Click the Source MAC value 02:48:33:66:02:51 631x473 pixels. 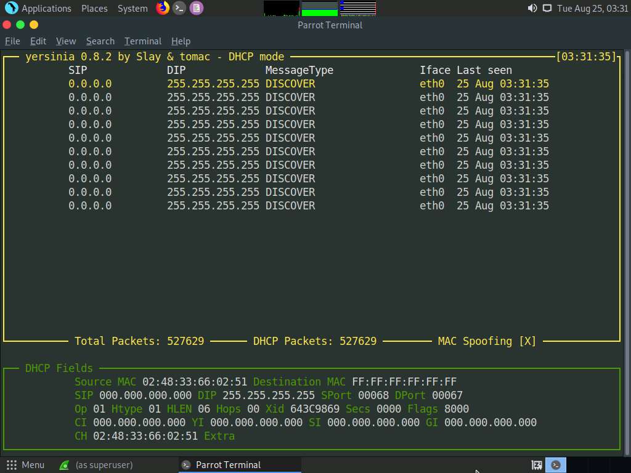point(194,382)
